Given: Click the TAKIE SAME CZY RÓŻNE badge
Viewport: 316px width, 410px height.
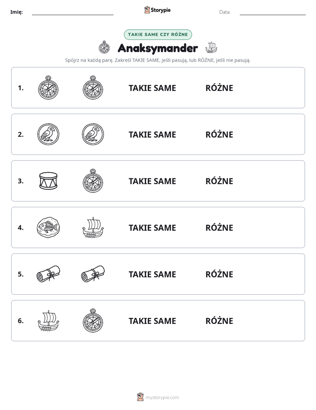Looking at the screenshot, I should pyautogui.click(x=158, y=35).
